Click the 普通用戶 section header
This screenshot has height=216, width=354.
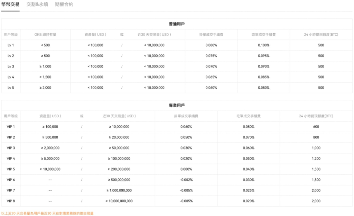click(x=177, y=24)
